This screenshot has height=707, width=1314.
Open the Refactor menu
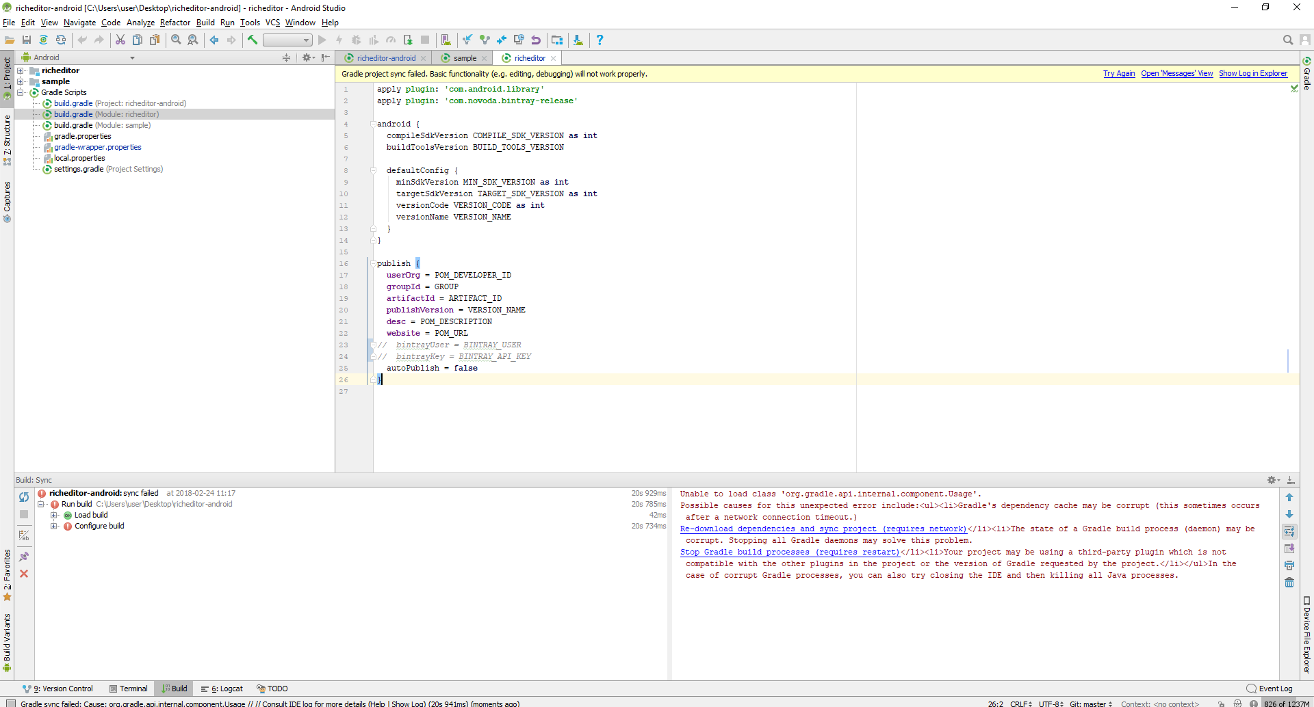click(175, 23)
